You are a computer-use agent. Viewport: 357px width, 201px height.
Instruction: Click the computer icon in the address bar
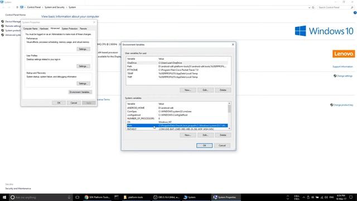pos(22,7)
